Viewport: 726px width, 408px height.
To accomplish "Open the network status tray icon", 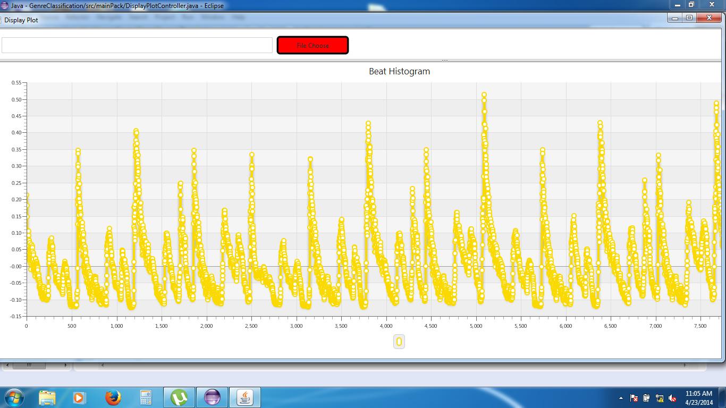I will tap(660, 398).
